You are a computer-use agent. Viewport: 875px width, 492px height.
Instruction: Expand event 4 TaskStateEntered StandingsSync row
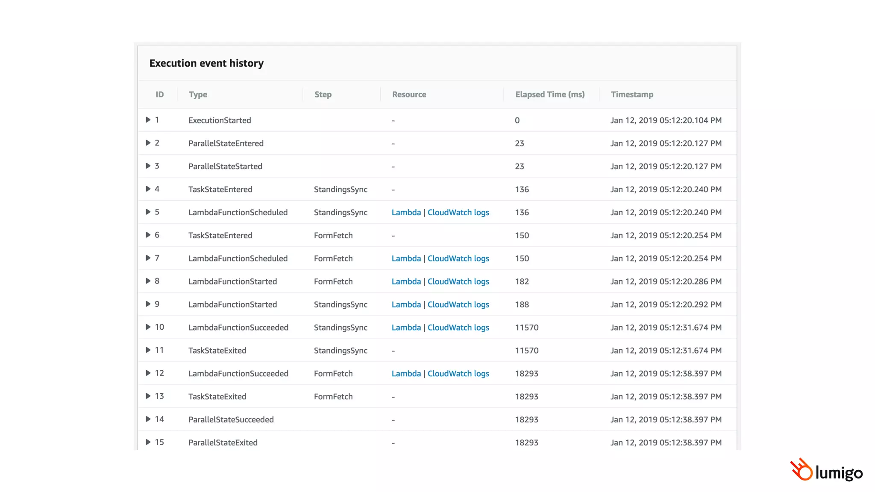148,189
